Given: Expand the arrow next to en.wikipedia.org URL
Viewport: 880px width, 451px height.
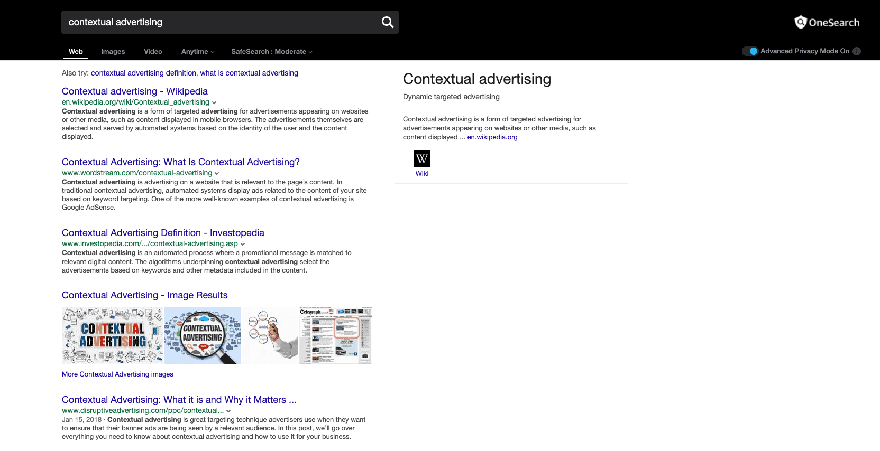Looking at the screenshot, I should pos(214,102).
